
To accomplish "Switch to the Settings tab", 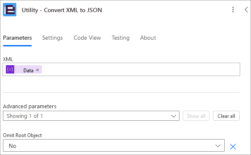I will coord(52,38).
